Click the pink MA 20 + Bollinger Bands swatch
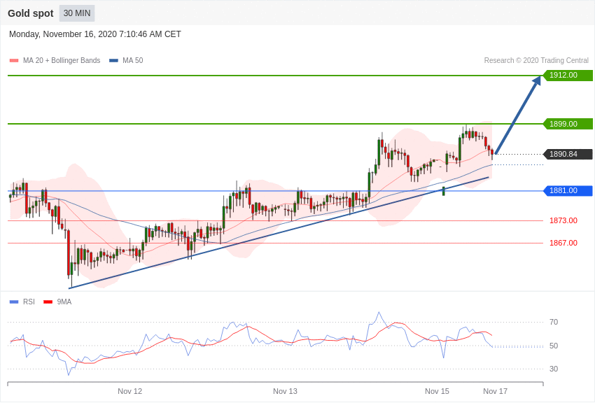The width and height of the screenshot is (595, 403). click(14, 61)
